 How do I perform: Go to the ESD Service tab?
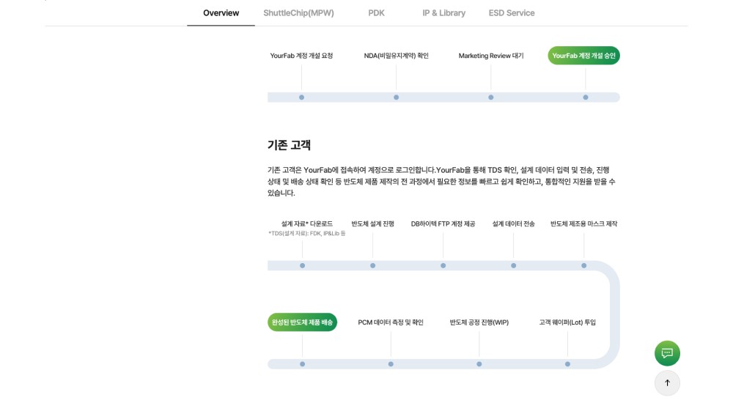512,13
